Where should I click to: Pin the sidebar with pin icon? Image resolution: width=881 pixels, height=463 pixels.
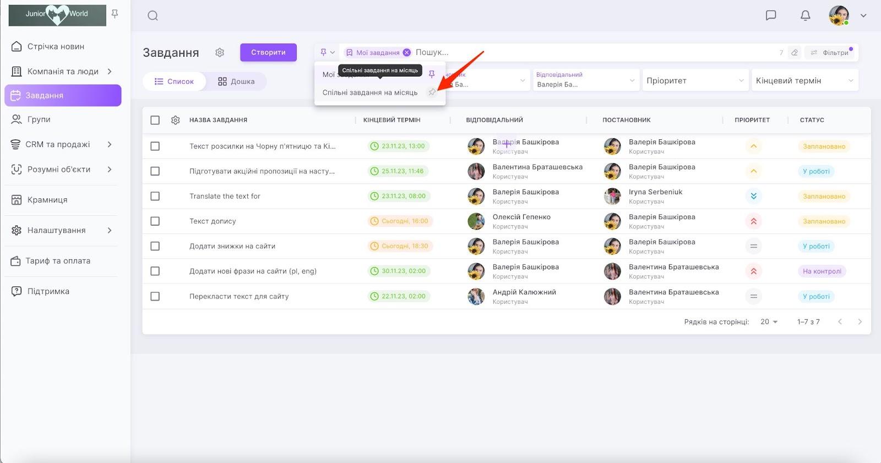pyautogui.click(x=115, y=14)
